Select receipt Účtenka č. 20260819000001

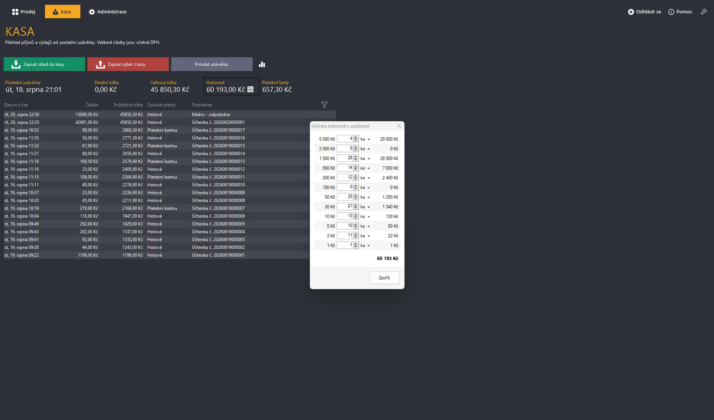pos(157,255)
